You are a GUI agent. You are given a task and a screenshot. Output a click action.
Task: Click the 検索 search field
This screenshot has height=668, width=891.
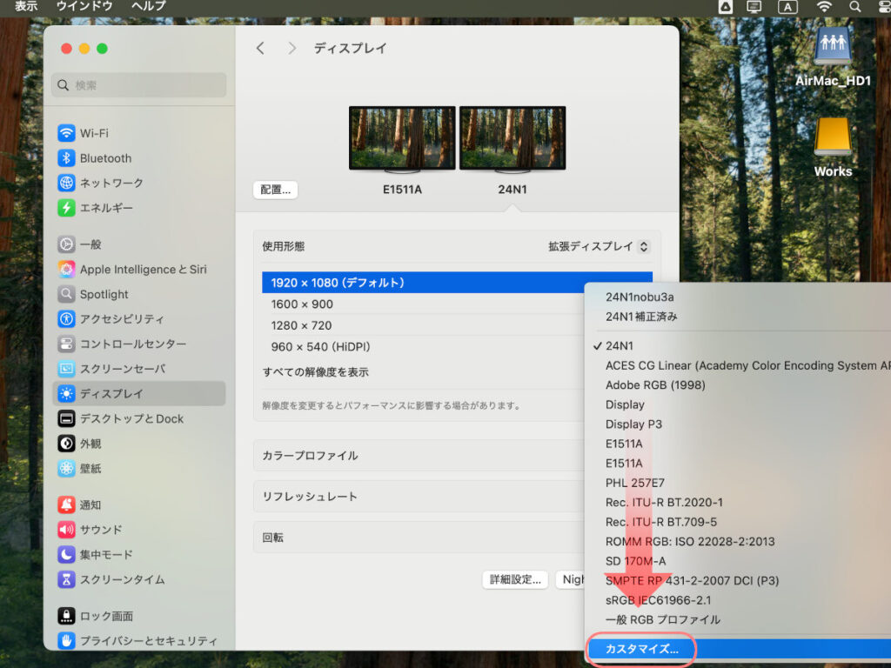pos(139,85)
